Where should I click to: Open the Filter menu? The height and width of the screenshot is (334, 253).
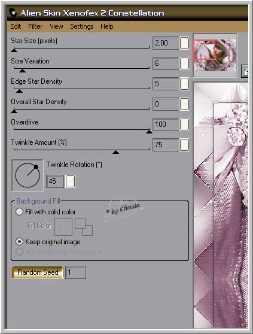point(35,26)
